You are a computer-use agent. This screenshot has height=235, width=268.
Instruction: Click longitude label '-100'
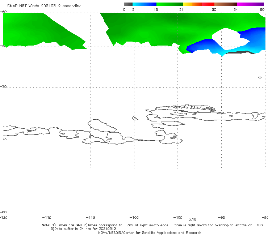point(178,217)
